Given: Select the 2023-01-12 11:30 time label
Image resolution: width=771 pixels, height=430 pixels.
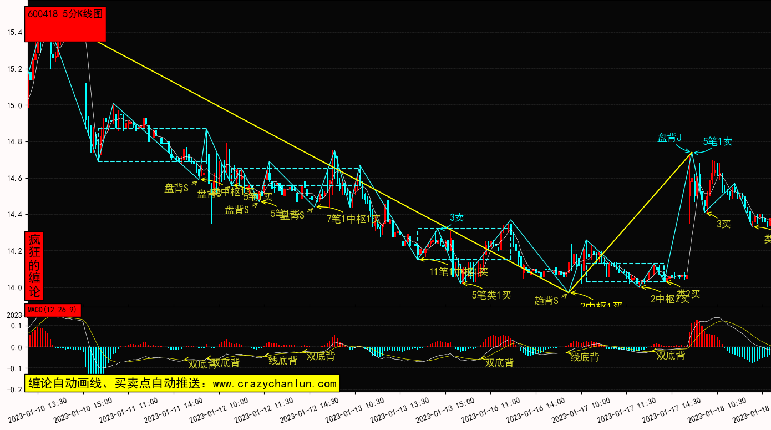Looking at the screenshot, I should [264, 409].
